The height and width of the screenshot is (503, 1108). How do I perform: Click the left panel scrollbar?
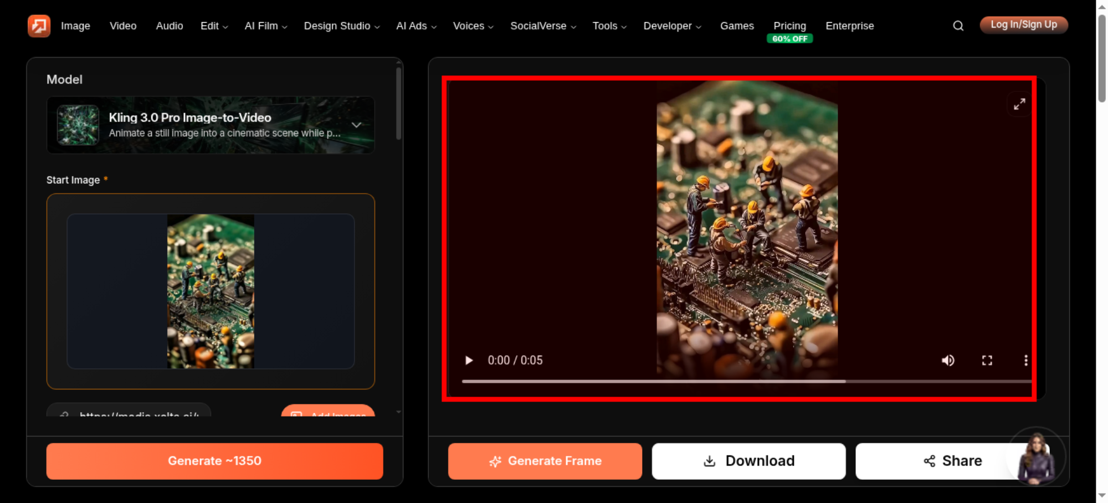click(x=398, y=104)
